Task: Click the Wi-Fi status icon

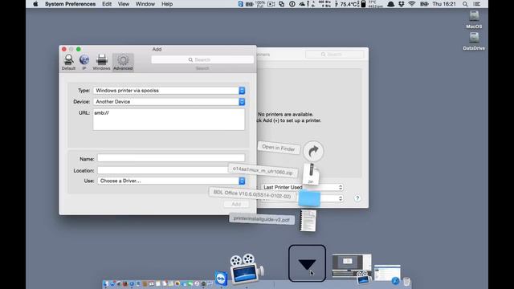Action: click(412, 4)
